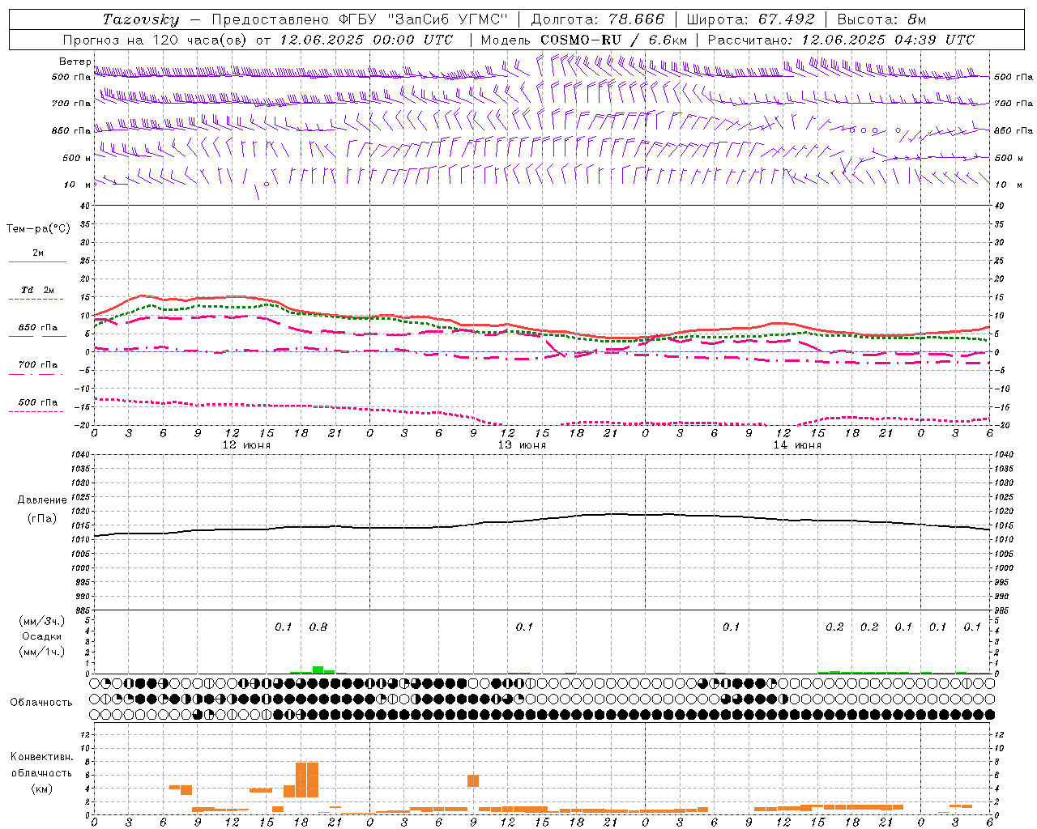Screen dimensions: 1037x829
Task: Select the 0.8 precipitation amount value
Action: pos(318,627)
